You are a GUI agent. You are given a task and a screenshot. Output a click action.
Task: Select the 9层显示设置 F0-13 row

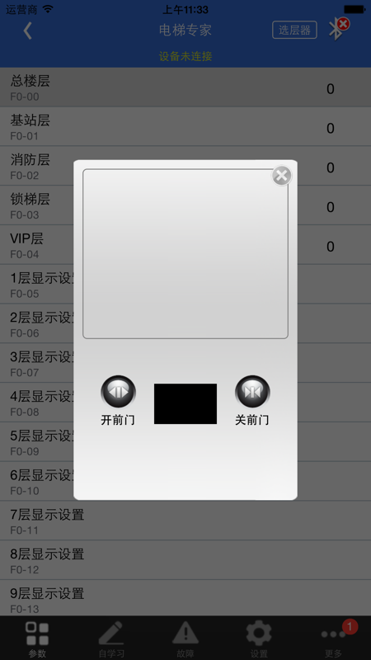click(185, 600)
